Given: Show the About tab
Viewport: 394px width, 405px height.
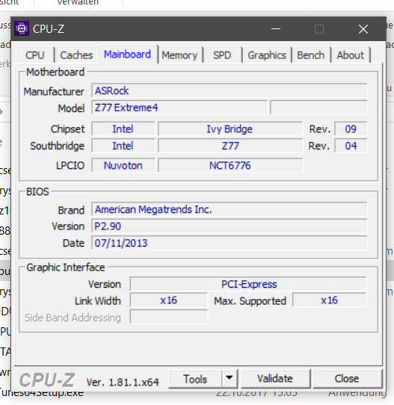Looking at the screenshot, I should [351, 55].
